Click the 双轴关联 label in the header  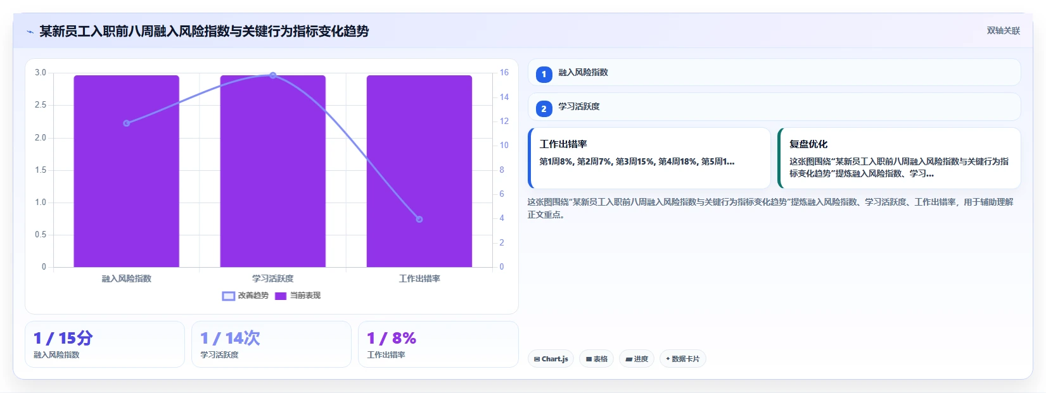[1003, 30]
